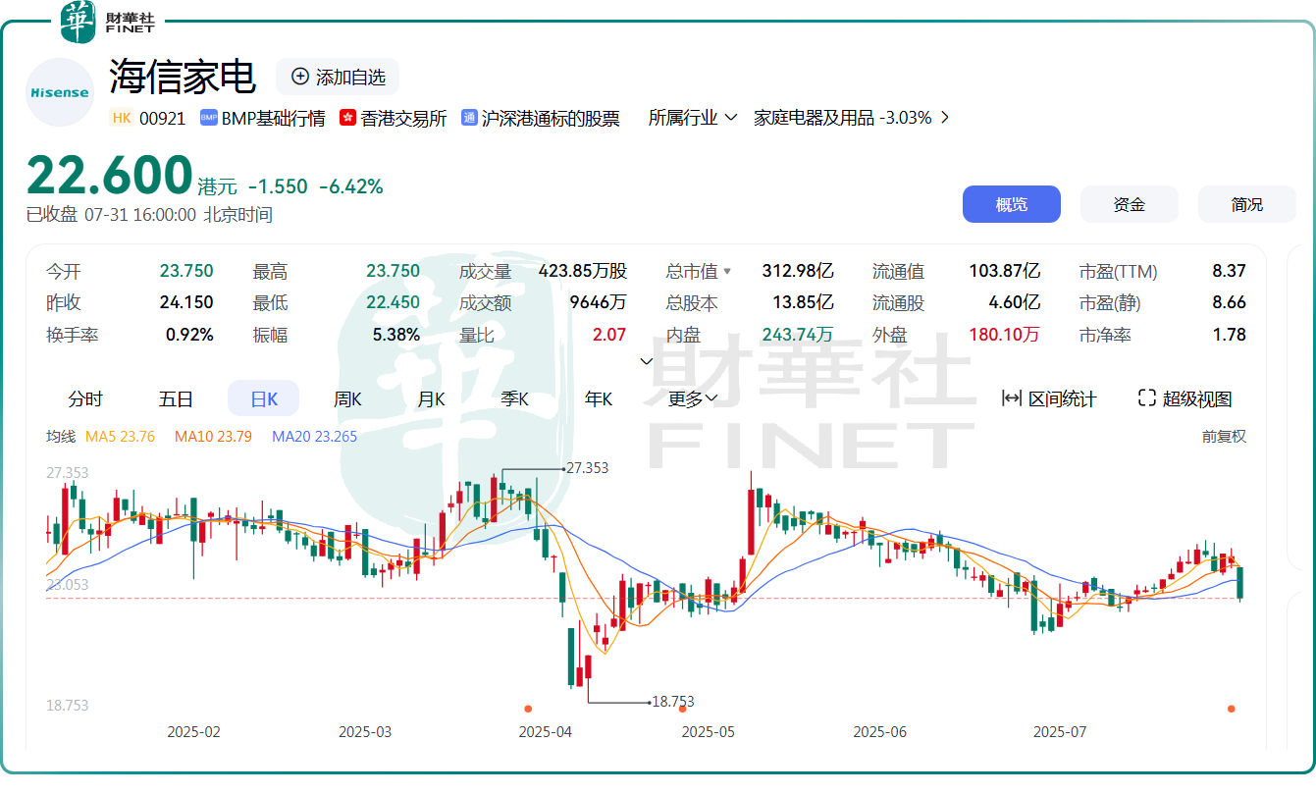Click the 27.353 high price marker
1316x794 pixels.
[x=588, y=468]
